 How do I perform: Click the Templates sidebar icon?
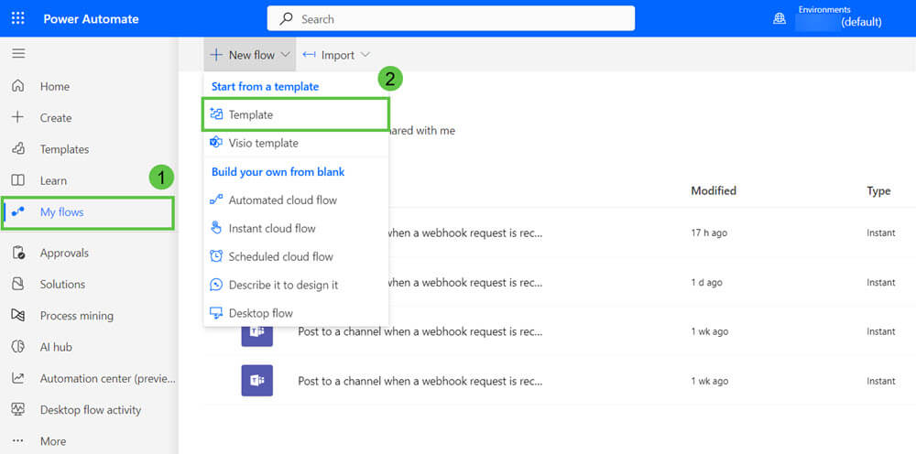coord(18,149)
